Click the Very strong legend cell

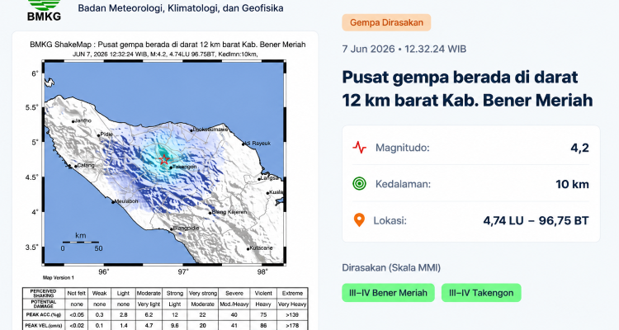203,294
